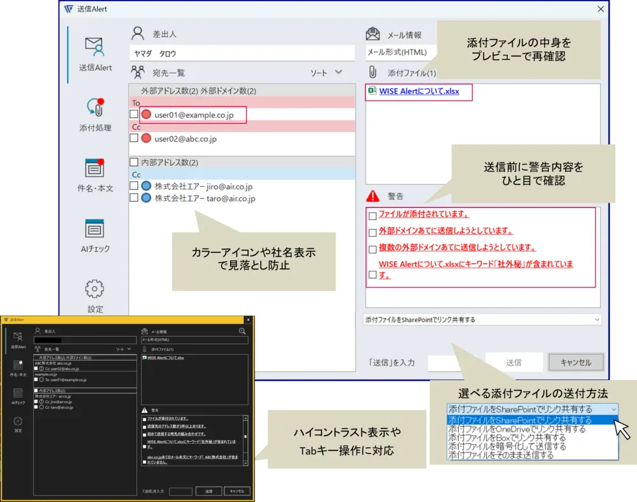Click the 送信 button
Screen dimensions: 637x502
tap(513, 362)
